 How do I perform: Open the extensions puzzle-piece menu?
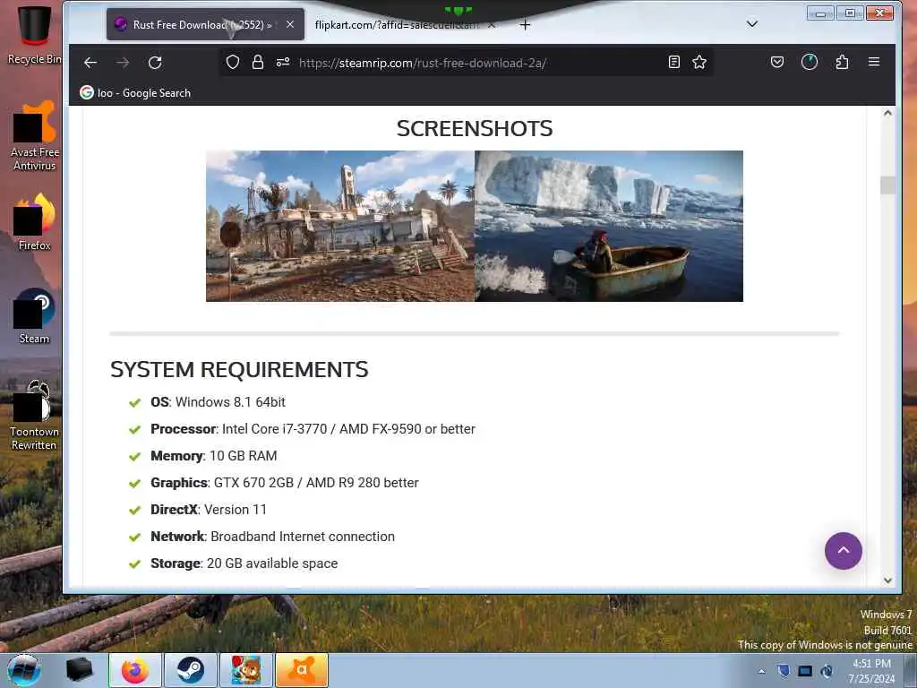click(x=842, y=62)
